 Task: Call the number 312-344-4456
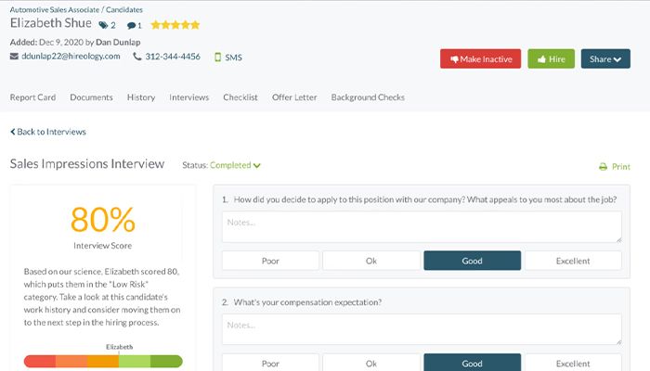coord(173,57)
